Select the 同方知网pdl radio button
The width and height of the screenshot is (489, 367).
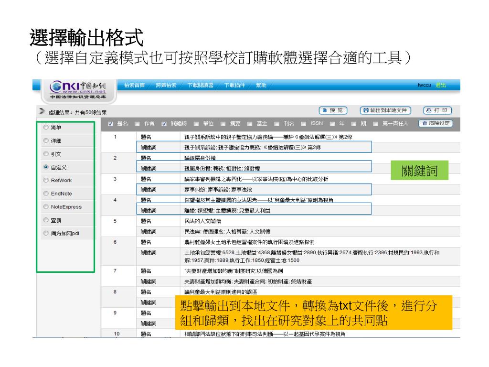pos(46,233)
